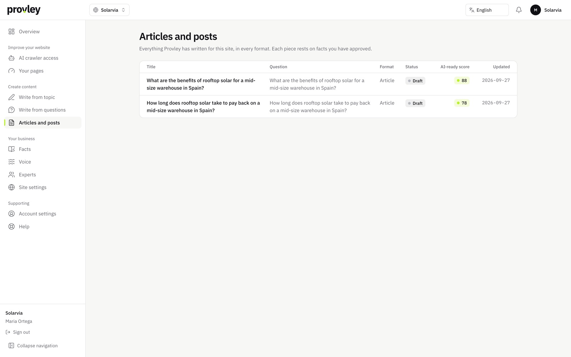Click the Title column header
Image resolution: width=571 pixels, height=357 pixels.
tap(151, 67)
